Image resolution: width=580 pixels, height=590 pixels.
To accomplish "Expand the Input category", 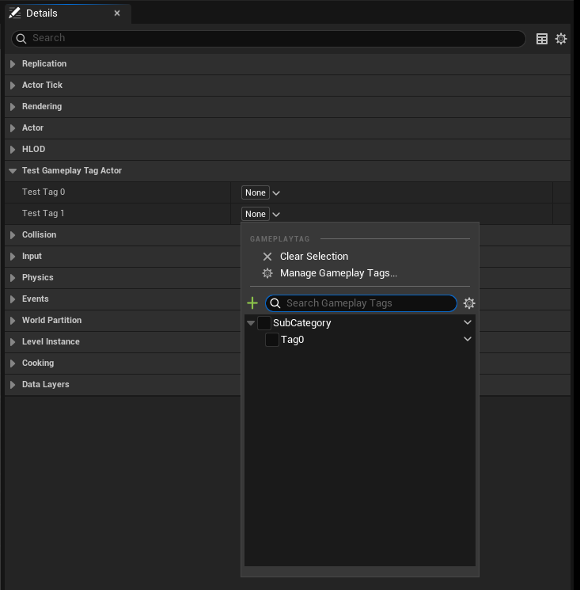I will 13,257.
